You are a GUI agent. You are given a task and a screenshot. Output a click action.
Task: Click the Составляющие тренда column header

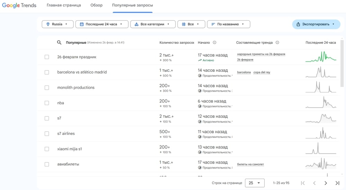tap(254, 42)
